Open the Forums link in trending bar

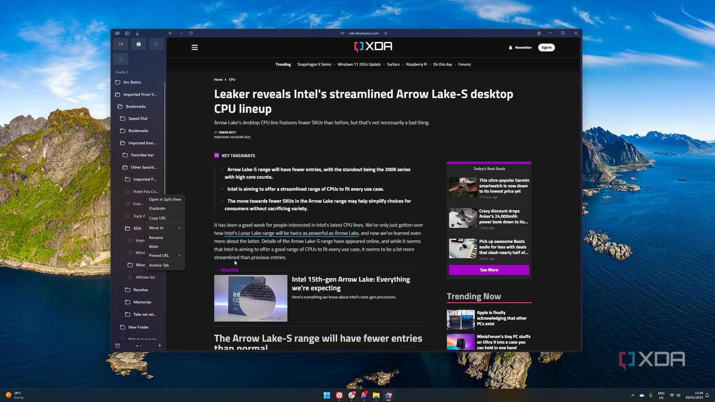coord(464,64)
